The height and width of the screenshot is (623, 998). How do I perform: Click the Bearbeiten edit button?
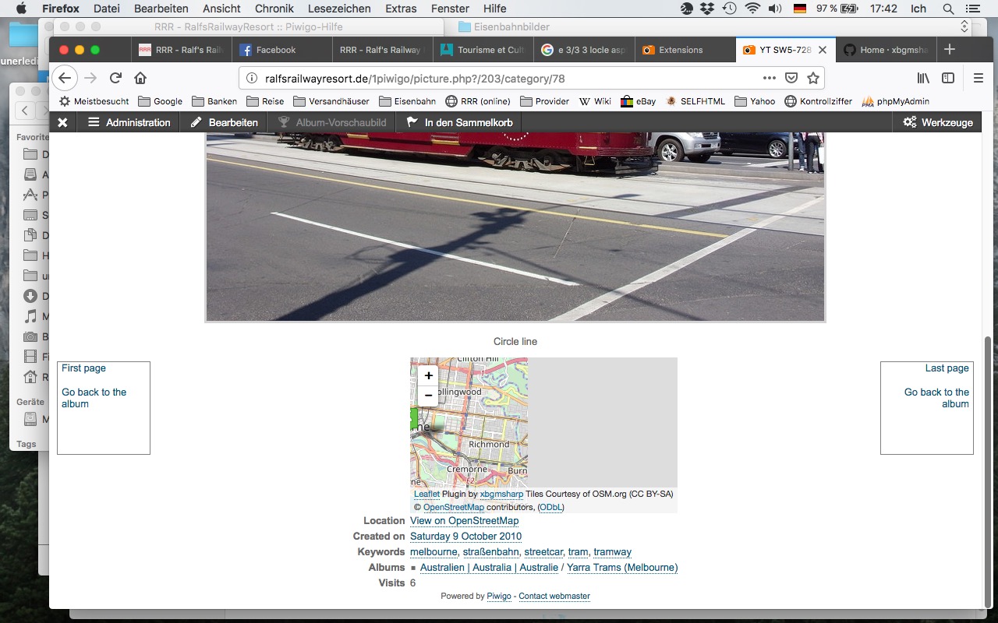click(224, 122)
